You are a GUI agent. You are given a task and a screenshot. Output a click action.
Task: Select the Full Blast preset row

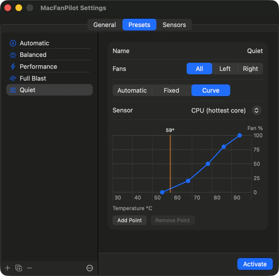(x=50, y=78)
